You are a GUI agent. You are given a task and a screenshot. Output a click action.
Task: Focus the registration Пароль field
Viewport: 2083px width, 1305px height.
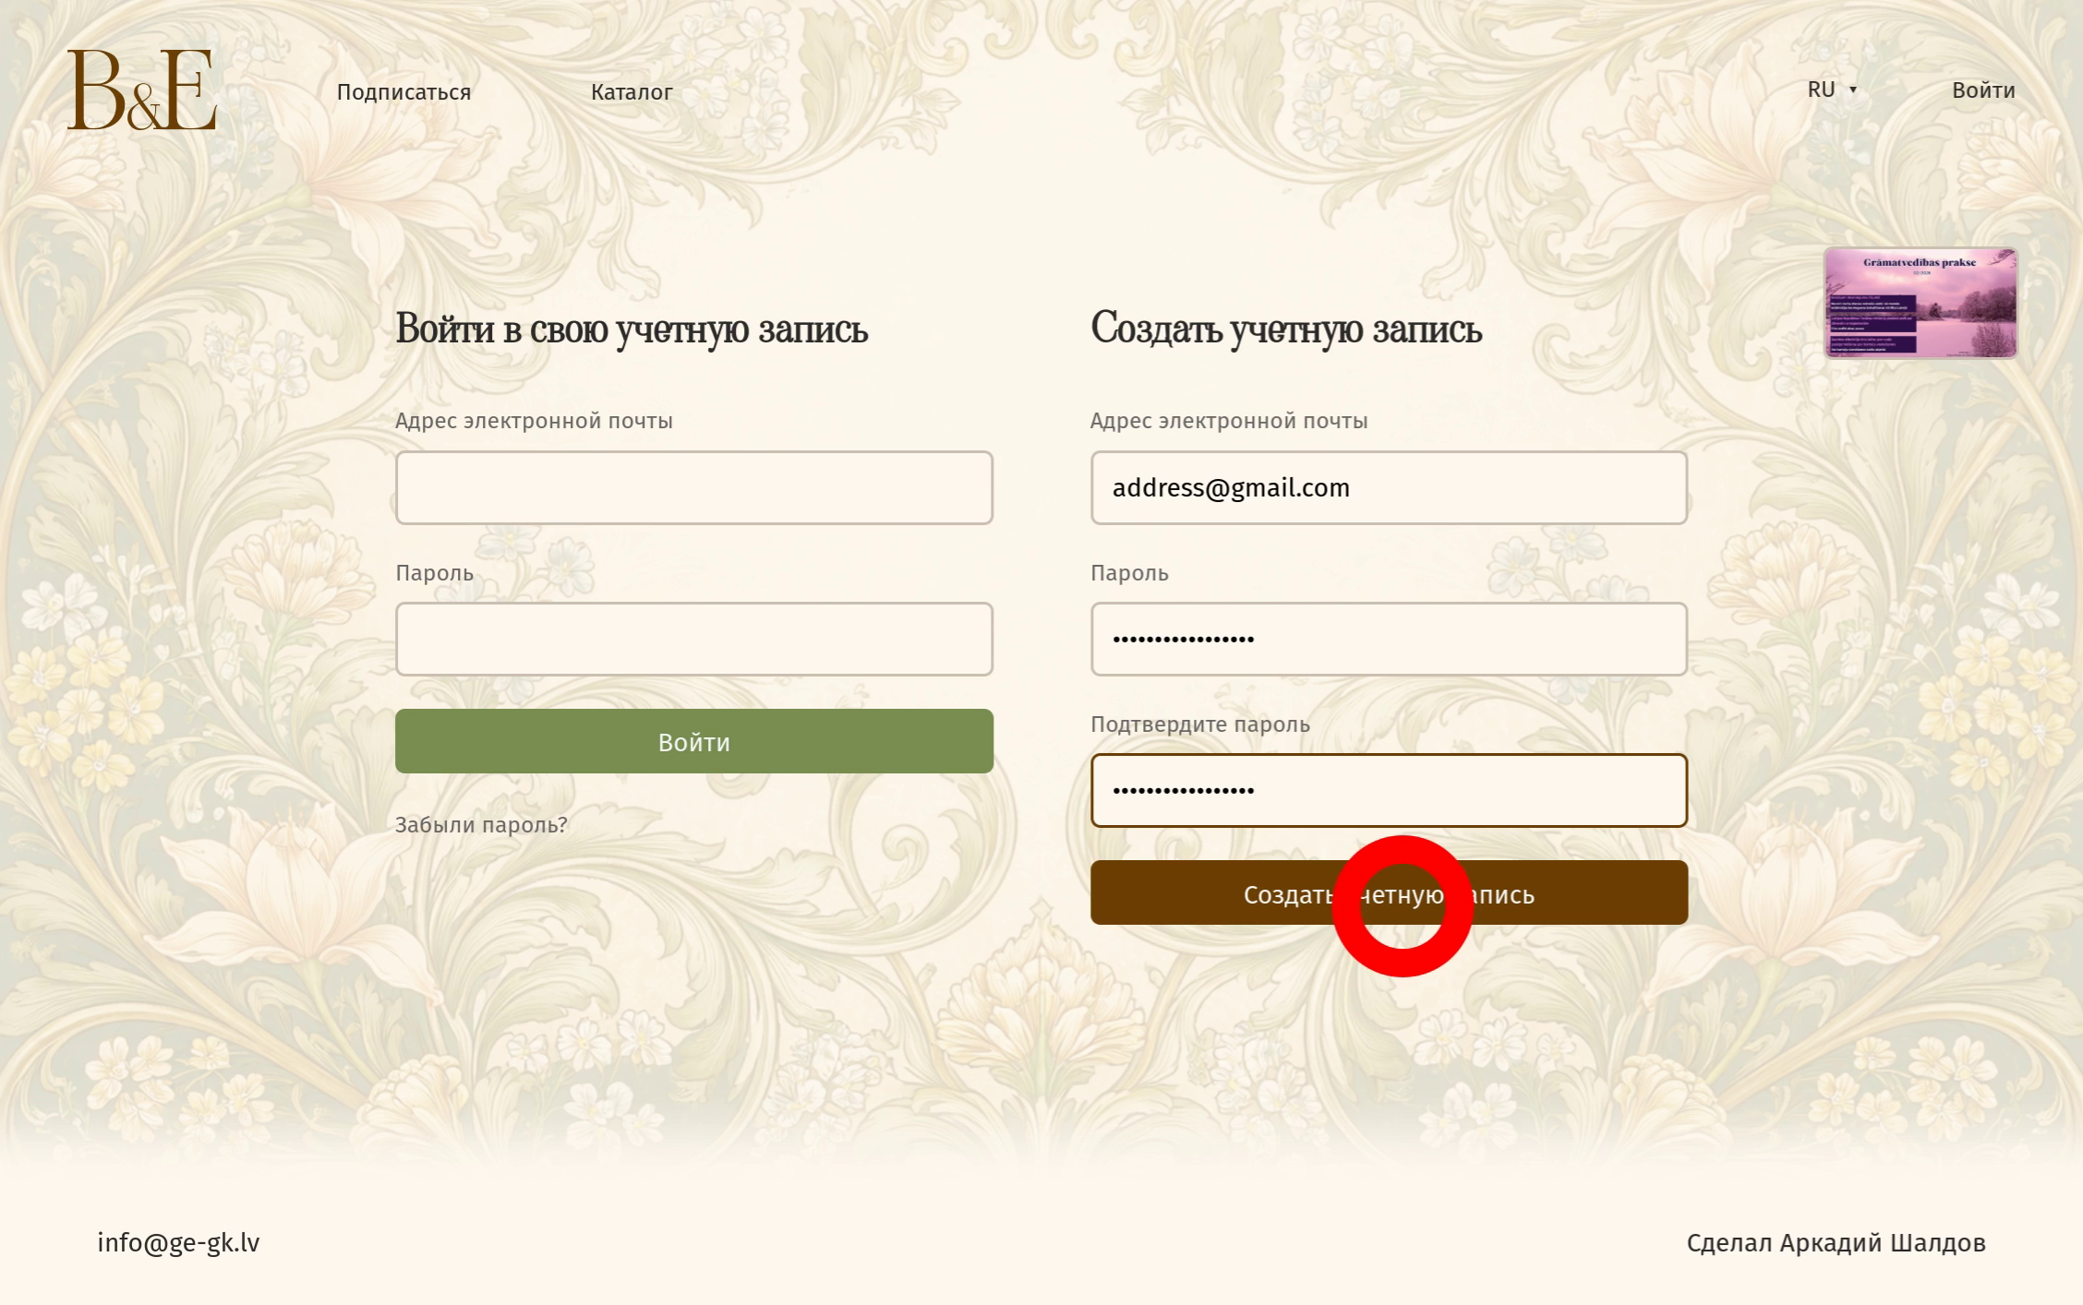[x=1388, y=639]
